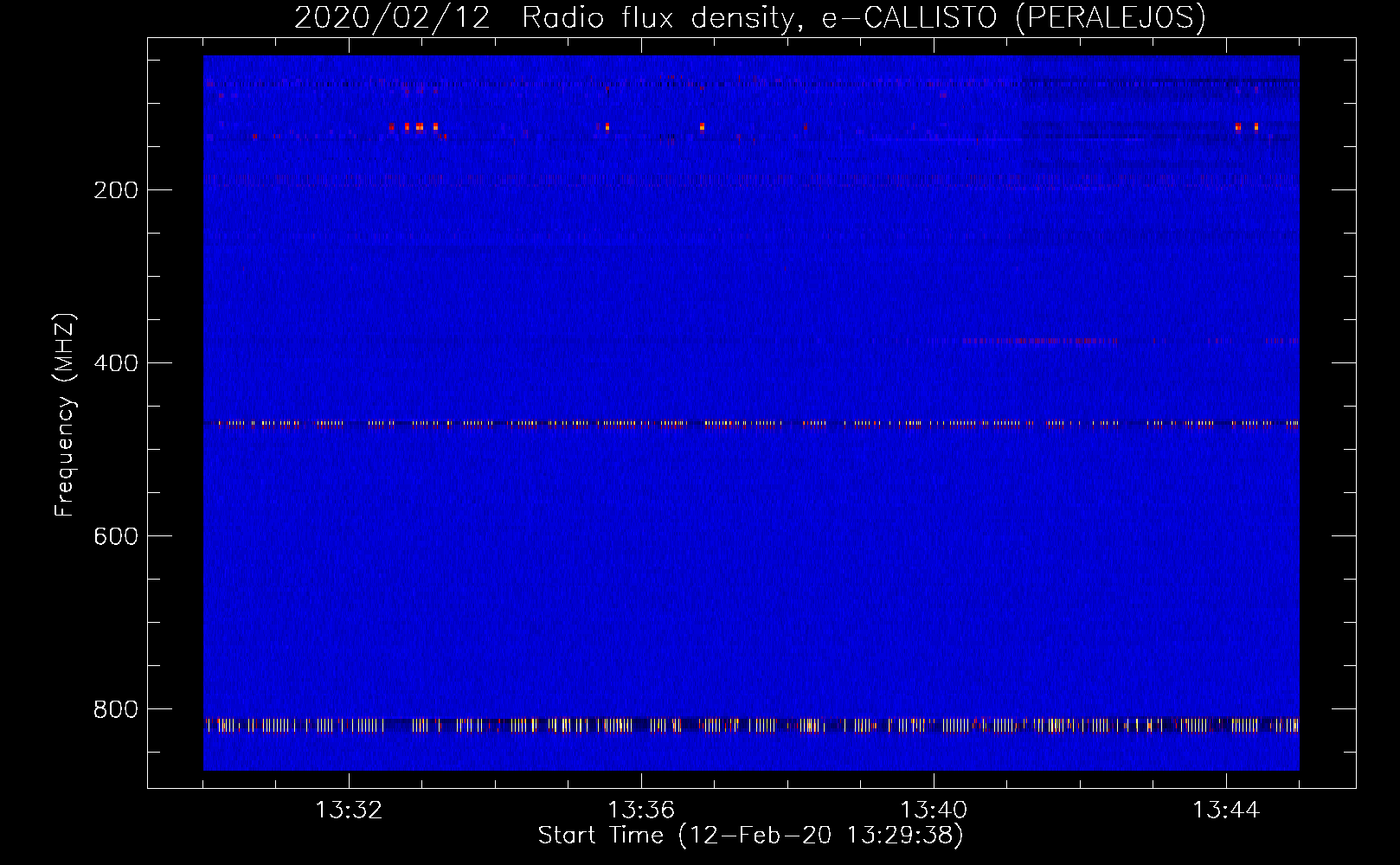Click the 200 frequency tick label
The height and width of the screenshot is (865, 1400).
(116, 190)
